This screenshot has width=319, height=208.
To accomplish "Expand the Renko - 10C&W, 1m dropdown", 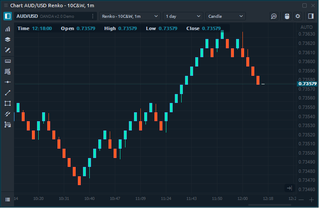I will pos(130,16).
